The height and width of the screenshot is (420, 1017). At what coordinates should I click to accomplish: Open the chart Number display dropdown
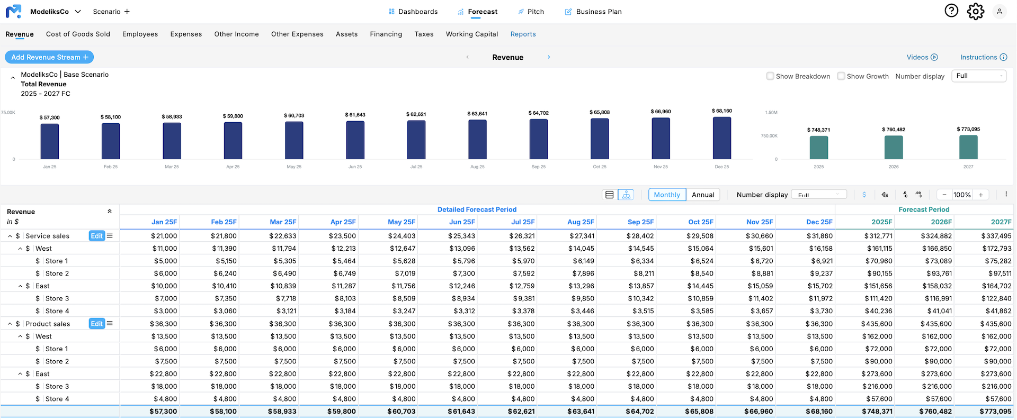[x=979, y=76]
